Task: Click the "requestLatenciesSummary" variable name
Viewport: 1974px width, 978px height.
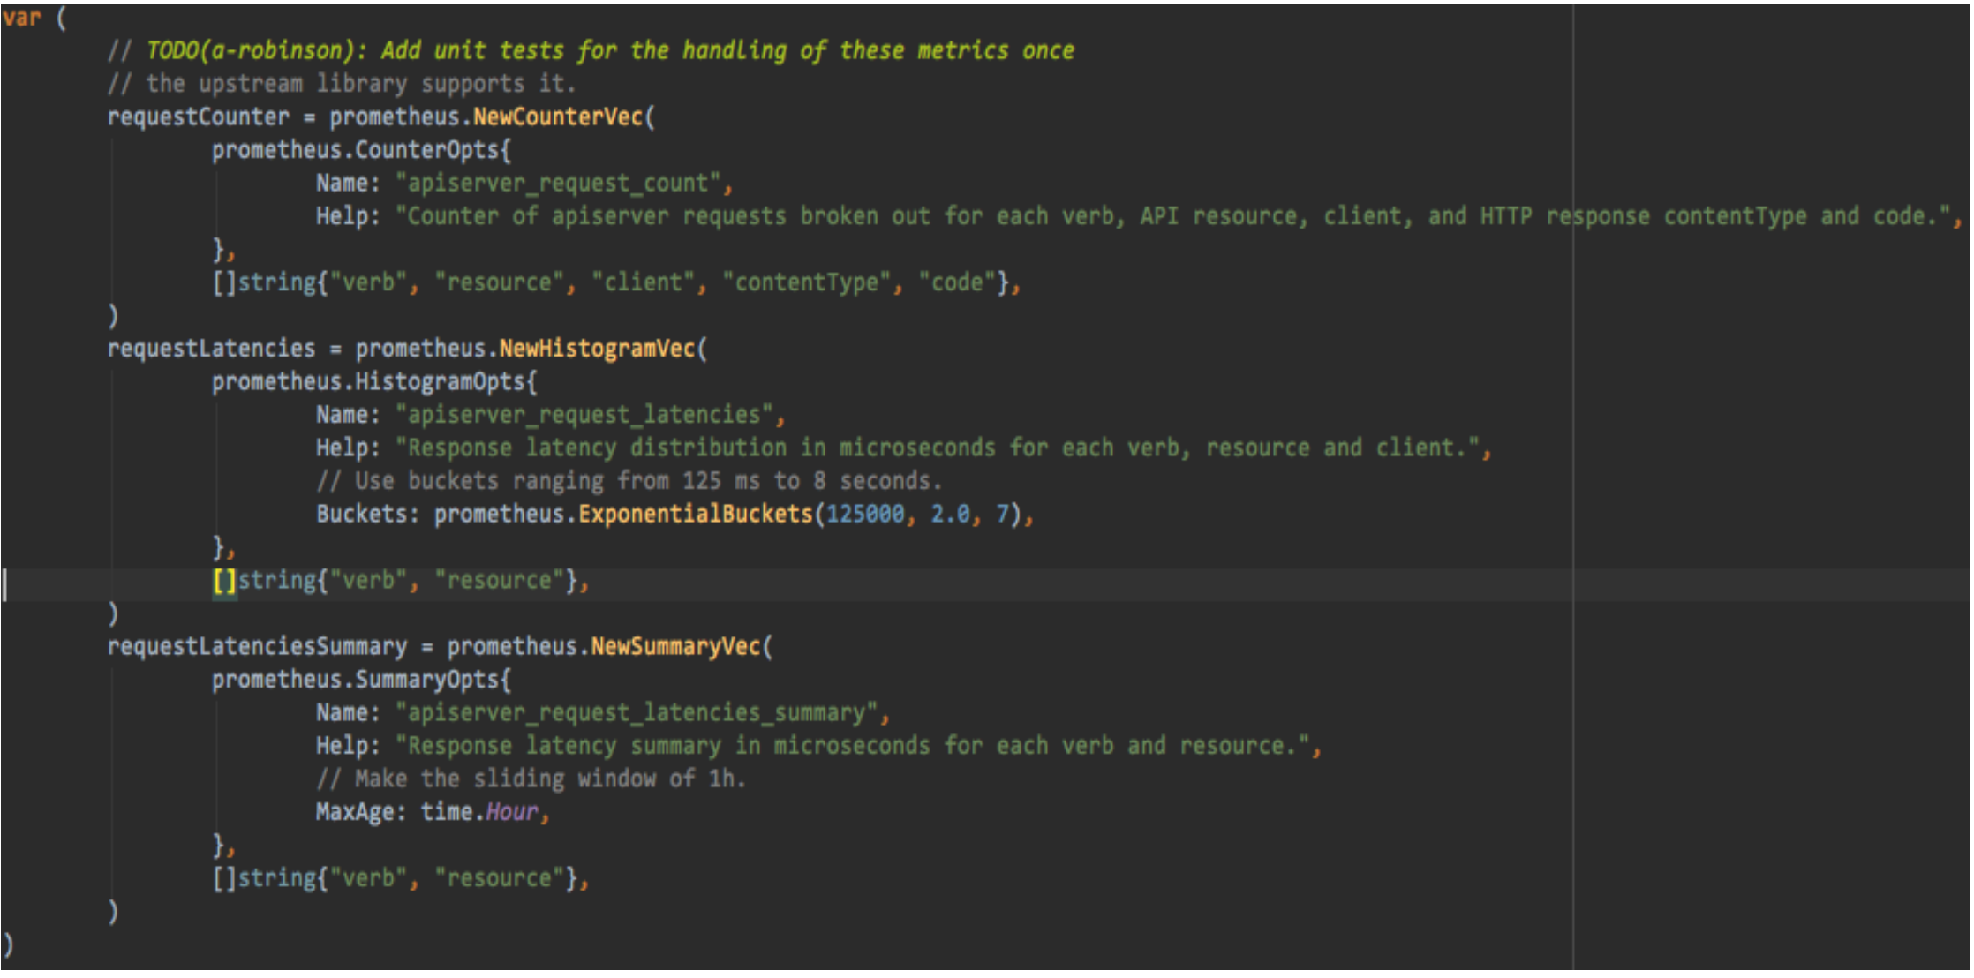Action: point(258,647)
